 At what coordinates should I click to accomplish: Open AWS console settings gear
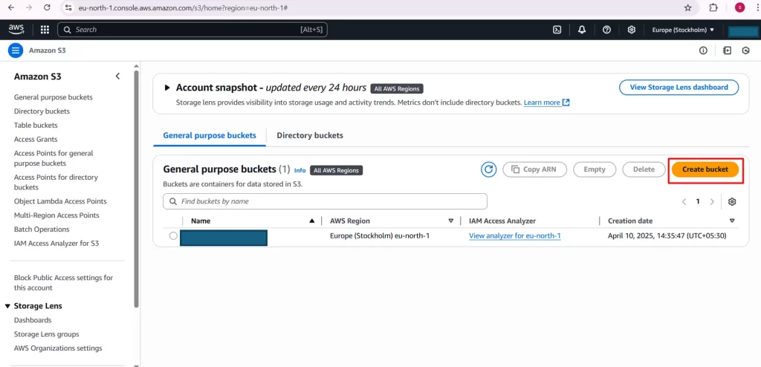632,30
